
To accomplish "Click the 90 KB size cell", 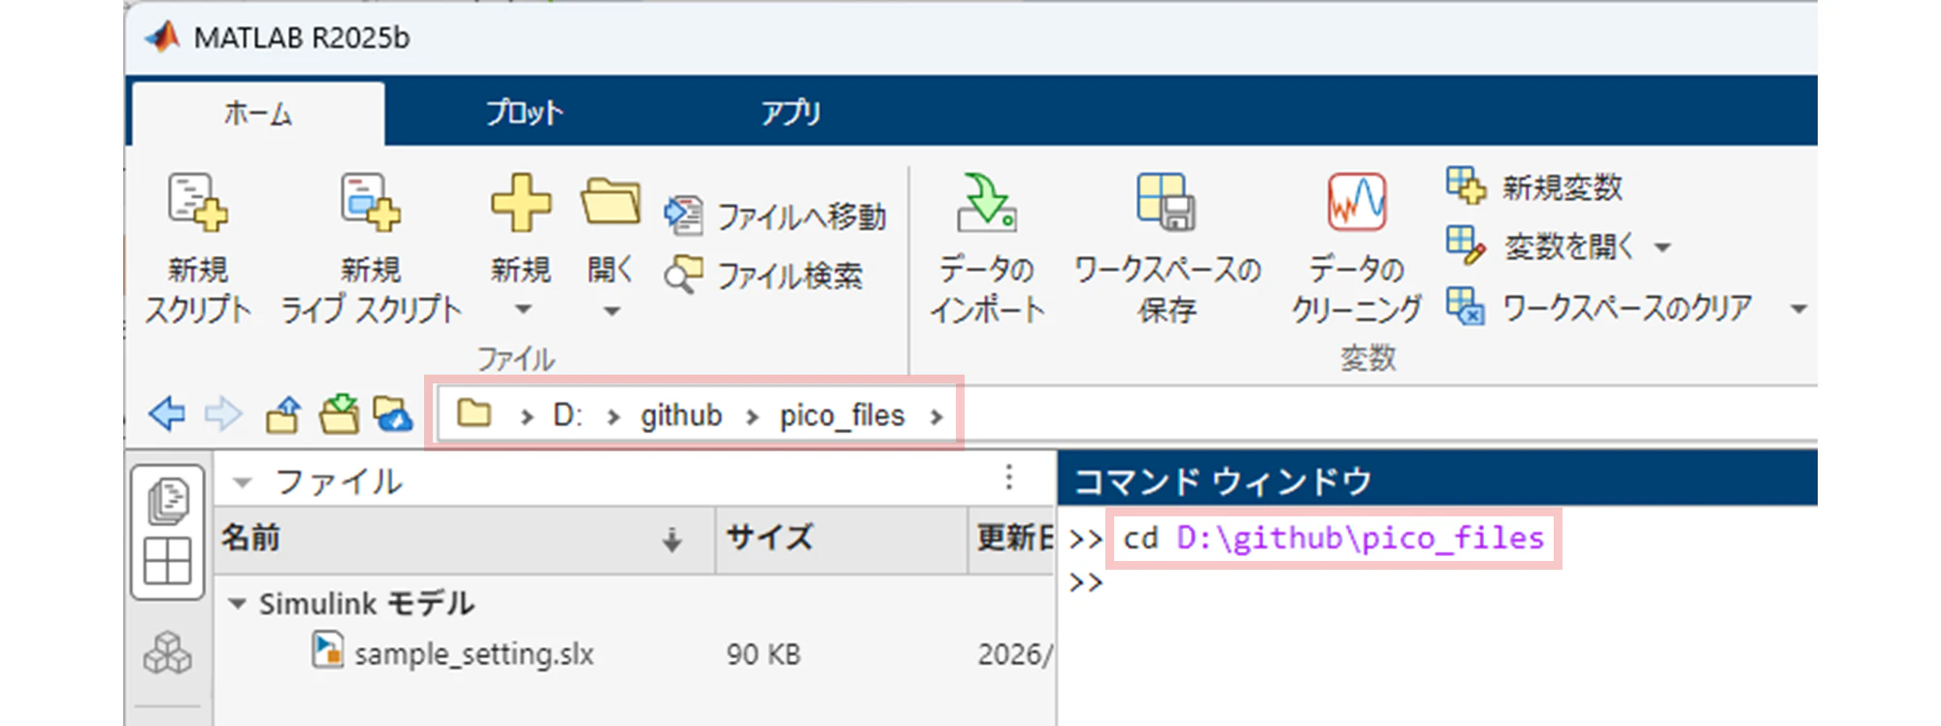I will coord(764,654).
